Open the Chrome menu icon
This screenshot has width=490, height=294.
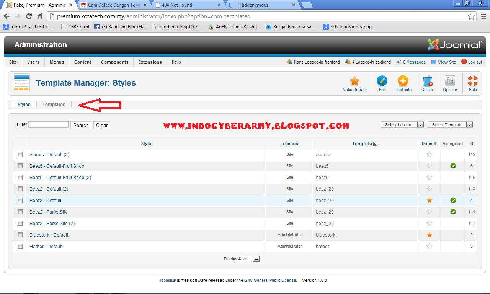[483, 16]
